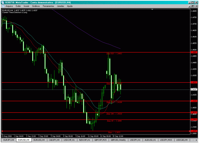Click the red 1.4485 price tag on scale
The width and height of the screenshot is (199, 143).
(x=194, y=52)
